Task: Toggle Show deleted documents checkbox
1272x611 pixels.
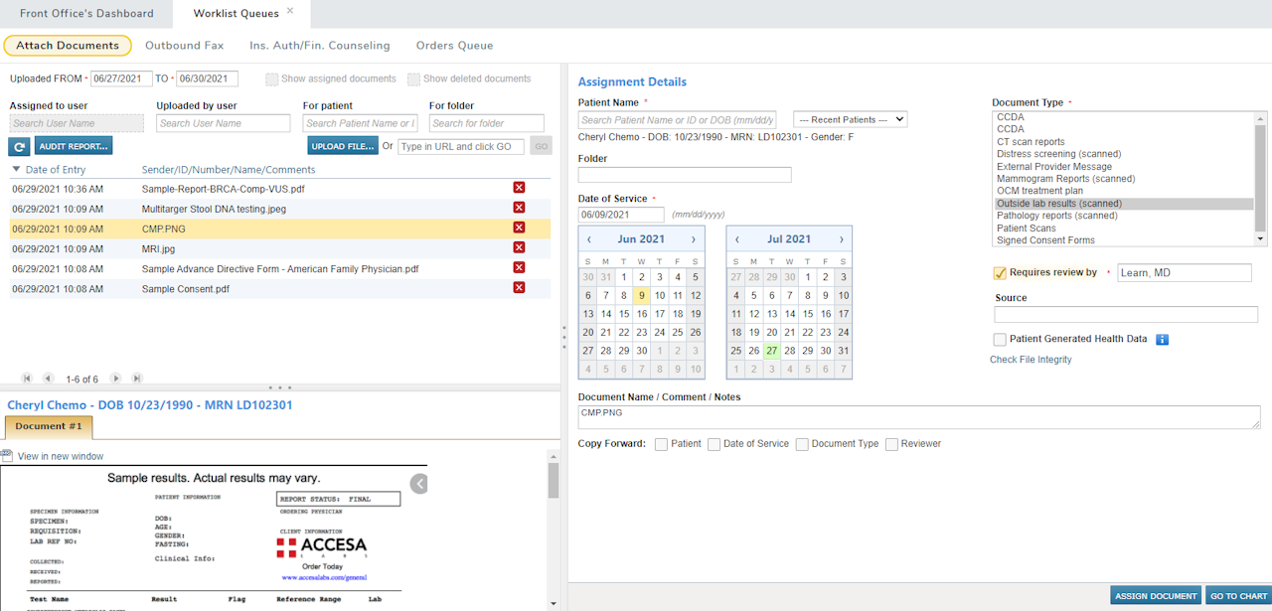Action: coord(413,79)
